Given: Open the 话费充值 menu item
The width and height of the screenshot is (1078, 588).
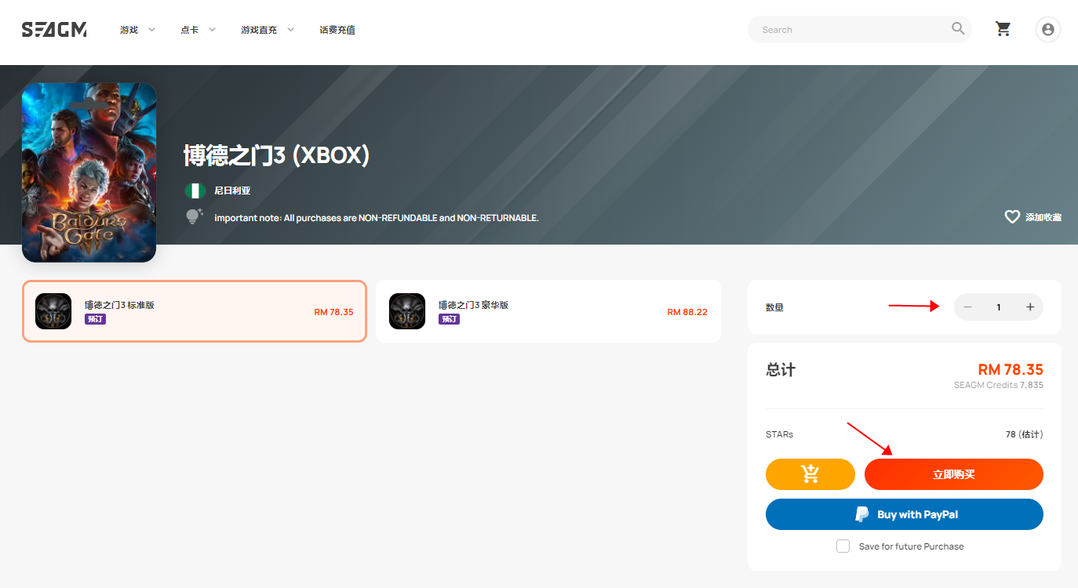Looking at the screenshot, I should [x=337, y=30].
